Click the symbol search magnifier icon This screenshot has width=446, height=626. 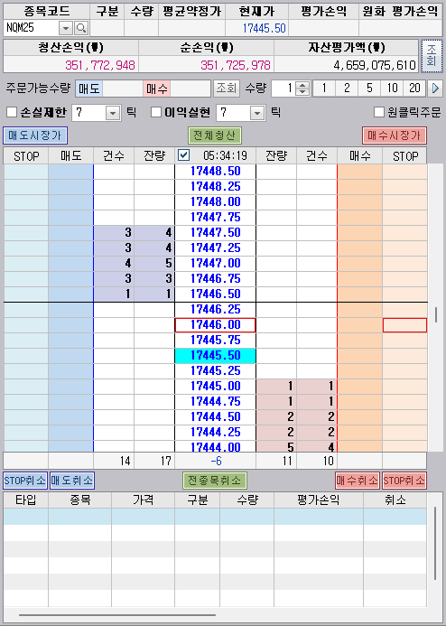(x=81, y=28)
